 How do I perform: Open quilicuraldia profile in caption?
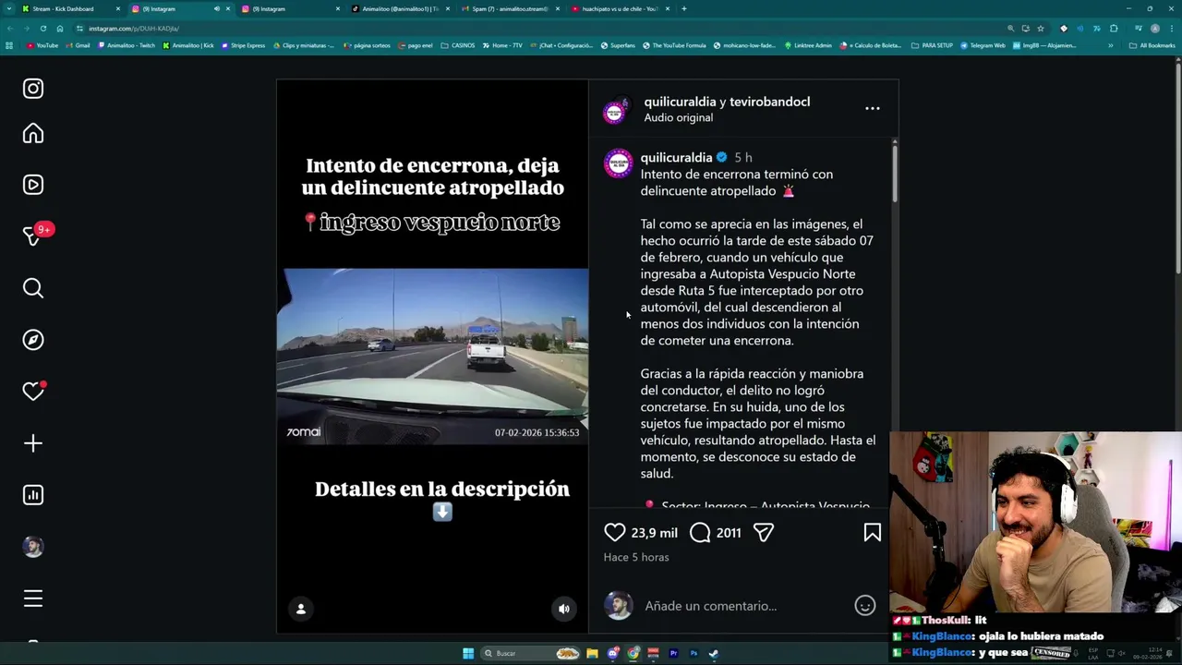676,157
